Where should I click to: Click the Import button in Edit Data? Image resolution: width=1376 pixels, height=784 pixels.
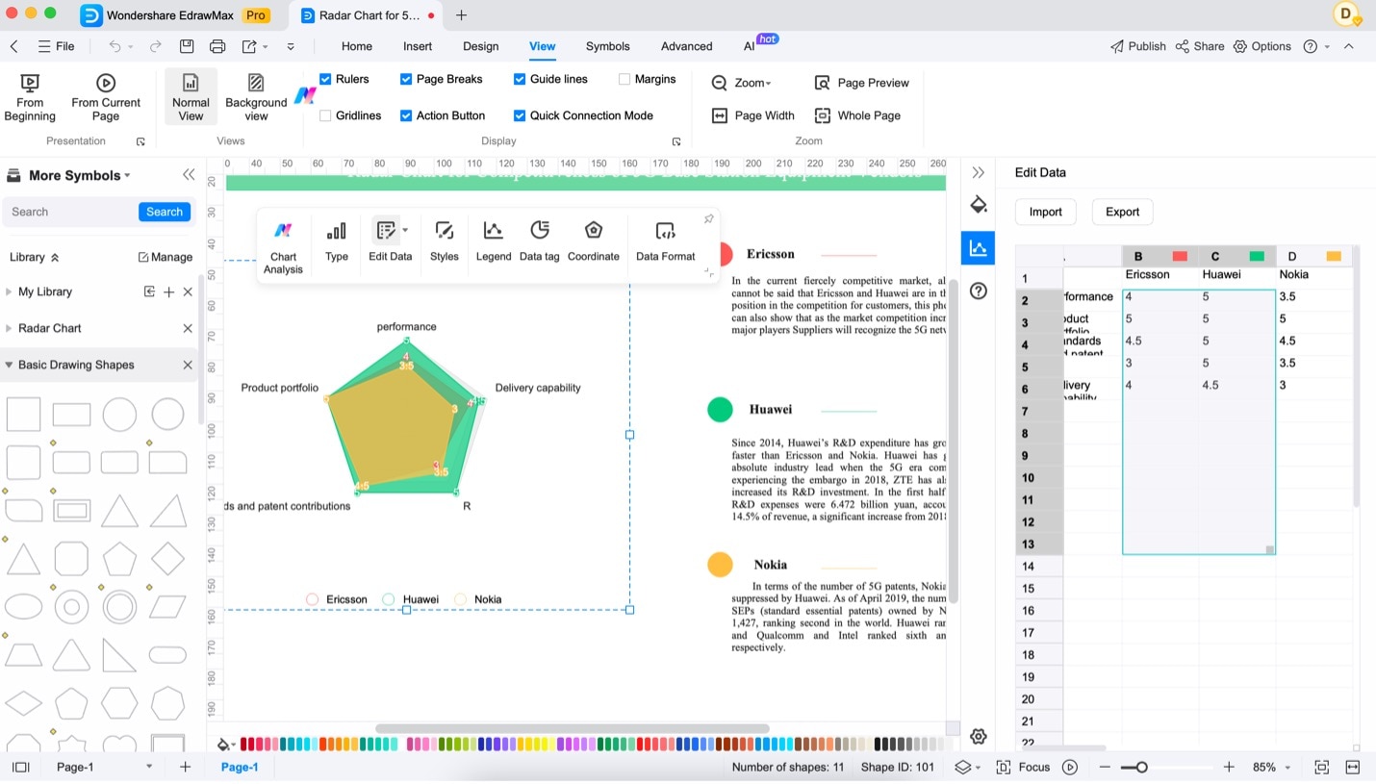(1046, 212)
